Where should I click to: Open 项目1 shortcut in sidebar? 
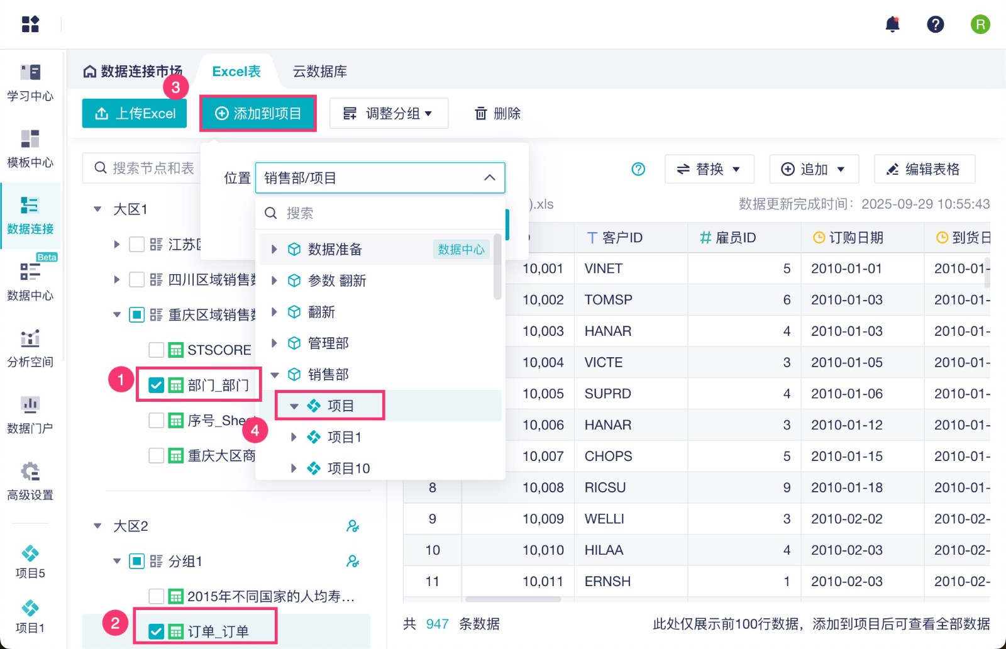click(30, 616)
